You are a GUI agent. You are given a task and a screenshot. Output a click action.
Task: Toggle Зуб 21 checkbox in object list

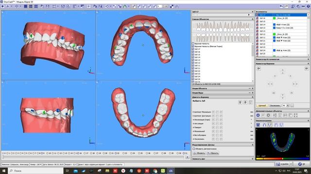pyautogui.click(x=193, y=68)
